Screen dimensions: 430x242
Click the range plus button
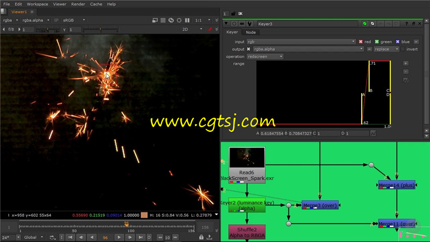(x=406, y=63)
